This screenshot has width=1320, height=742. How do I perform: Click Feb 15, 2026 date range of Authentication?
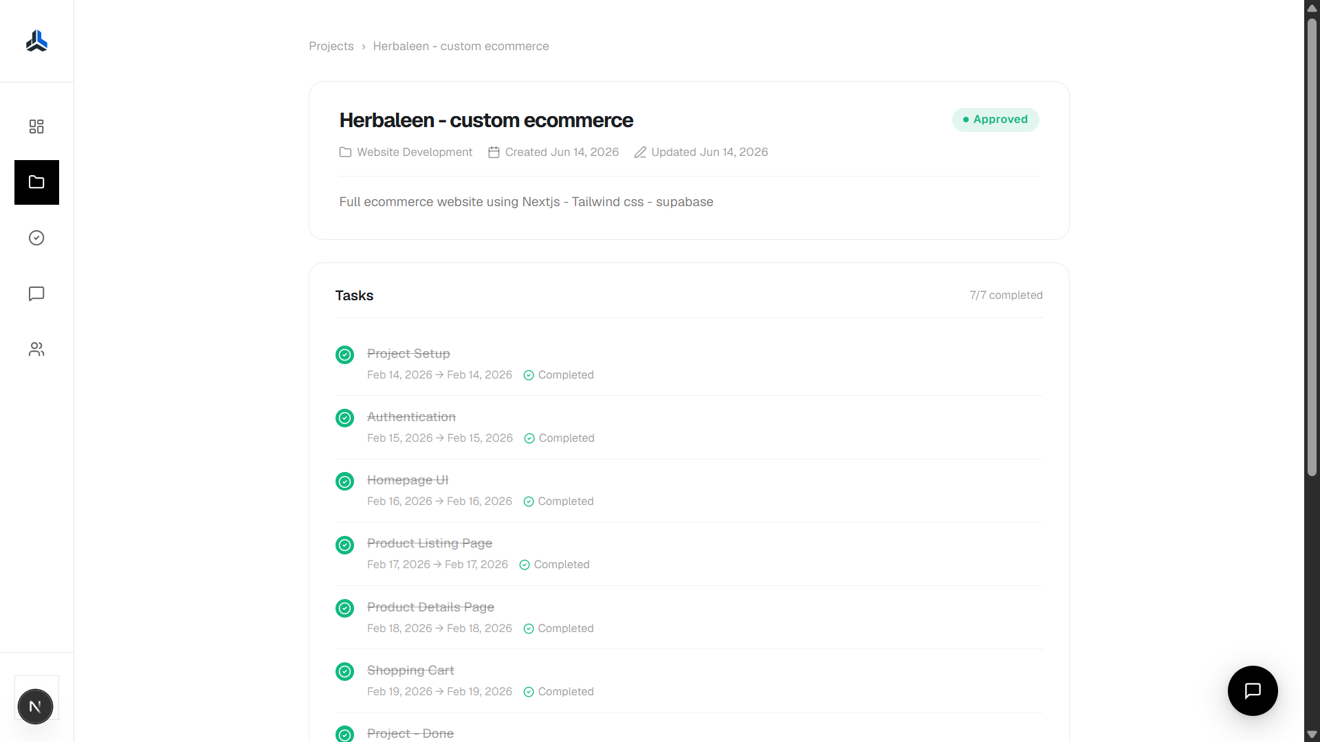pos(440,438)
